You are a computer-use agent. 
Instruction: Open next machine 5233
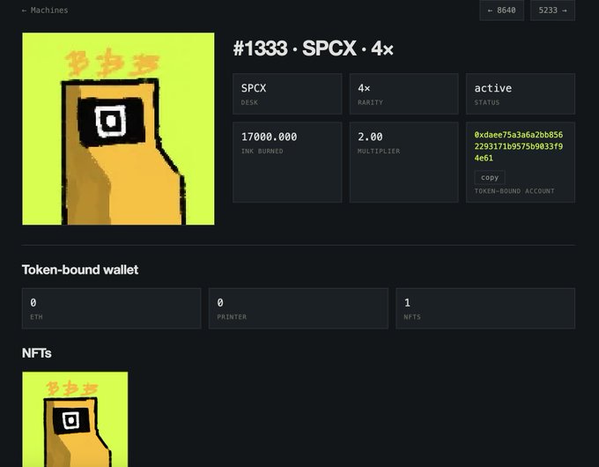552,11
